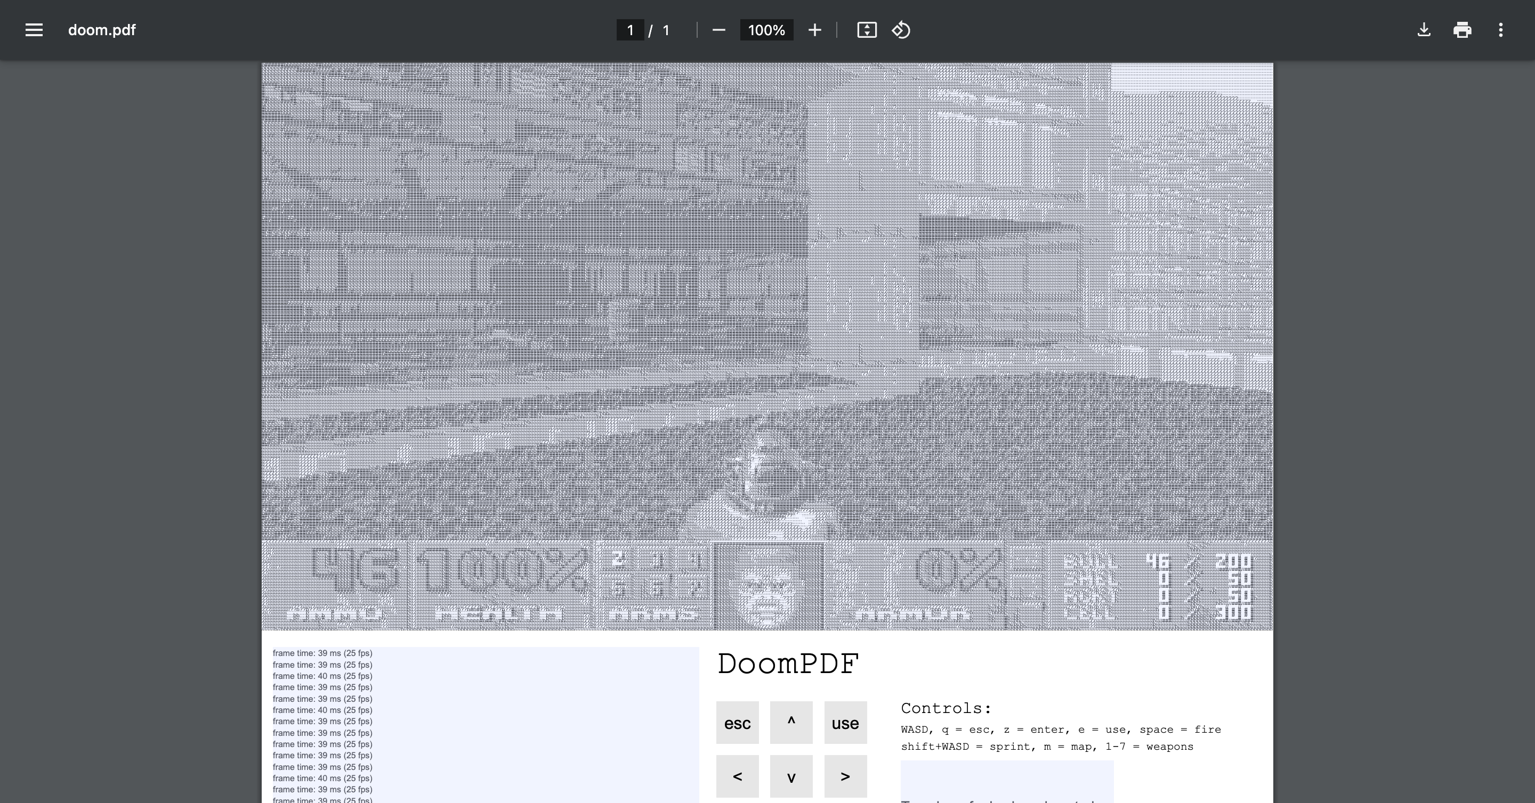This screenshot has width=1535, height=803.
Task: Click the doom.pdf file title
Action: tap(102, 30)
